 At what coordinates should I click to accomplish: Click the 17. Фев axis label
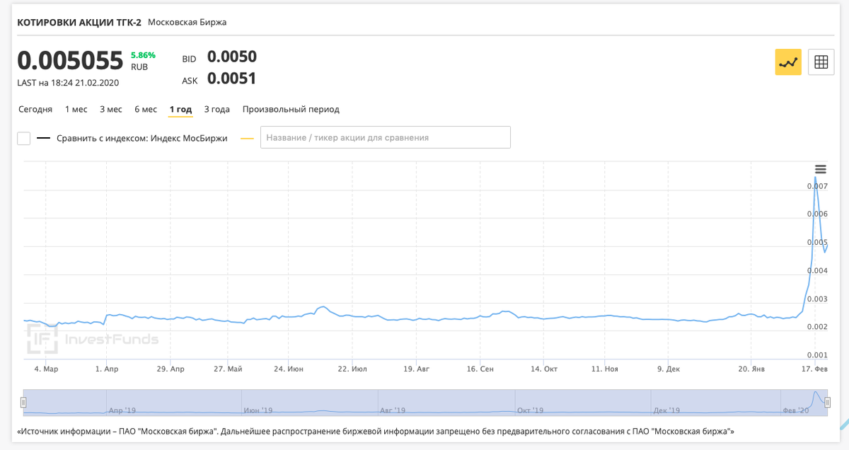816,369
